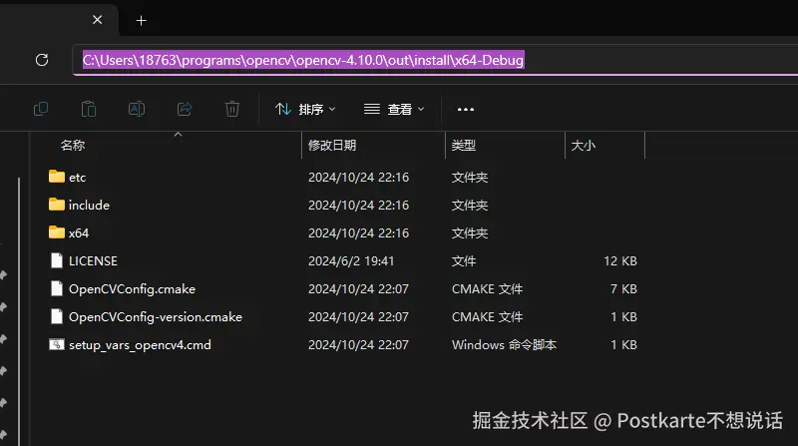This screenshot has height=446, width=798.
Task: Click the file name OpenCVConfig-version.cmake
Action: (x=156, y=317)
